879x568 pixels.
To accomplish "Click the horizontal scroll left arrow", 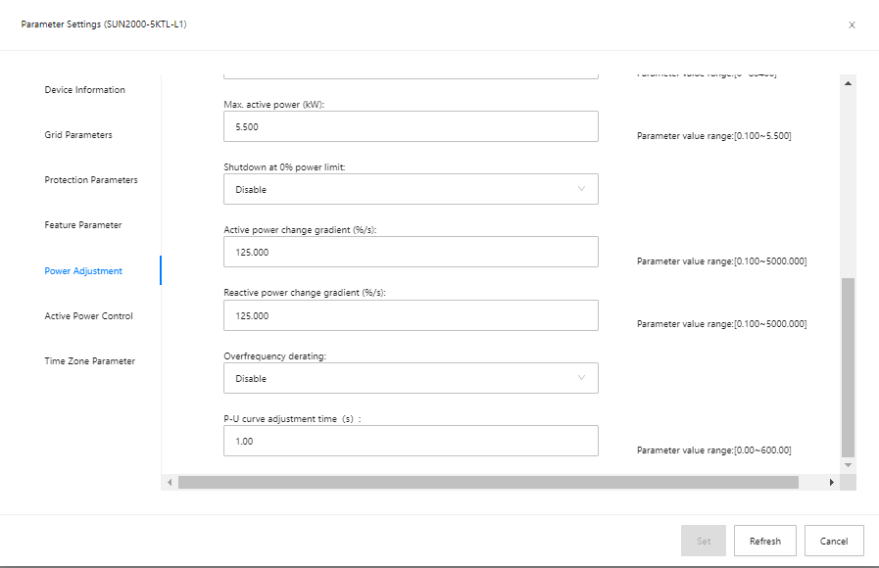I will (170, 482).
